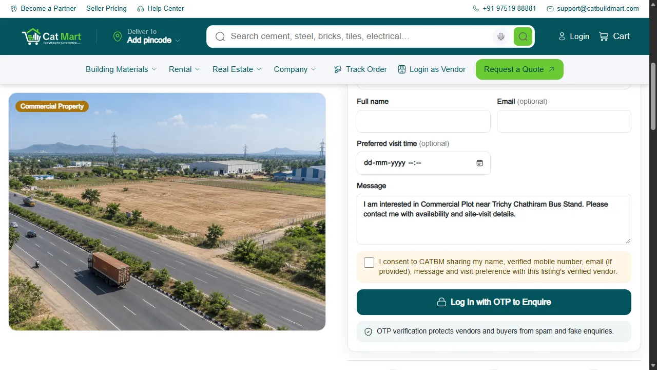Open the Track Order page

(360, 69)
